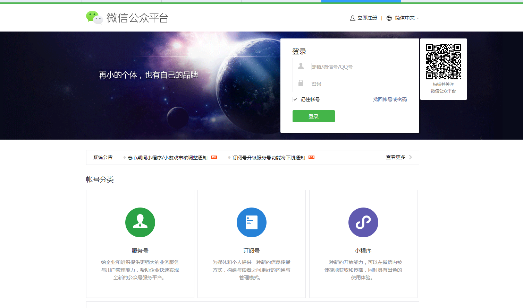Focus the 邮箱/微信号/QQ号 input field

point(350,67)
